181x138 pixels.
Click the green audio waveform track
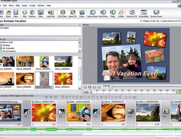[90, 129]
